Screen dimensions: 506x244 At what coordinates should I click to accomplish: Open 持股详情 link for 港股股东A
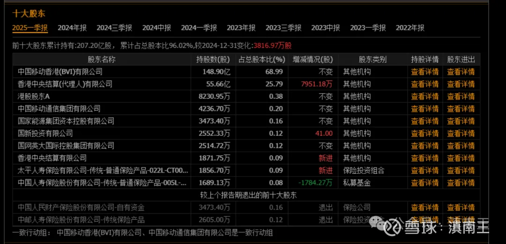tap(424, 96)
